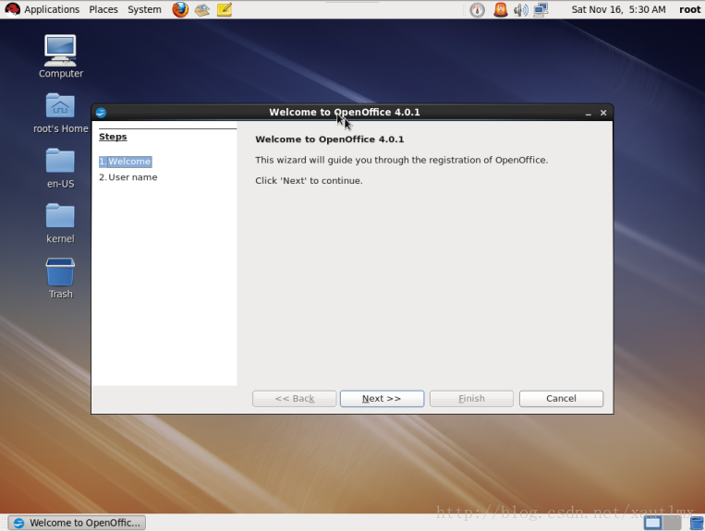Open the System menu
Screen dimensions: 705x531
tap(144, 9)
